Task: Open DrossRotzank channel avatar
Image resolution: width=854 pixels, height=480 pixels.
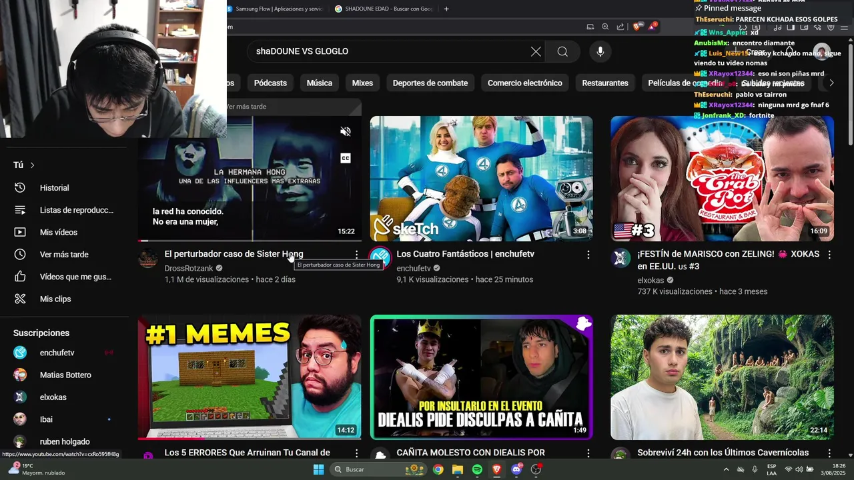Action: (148, 258)
